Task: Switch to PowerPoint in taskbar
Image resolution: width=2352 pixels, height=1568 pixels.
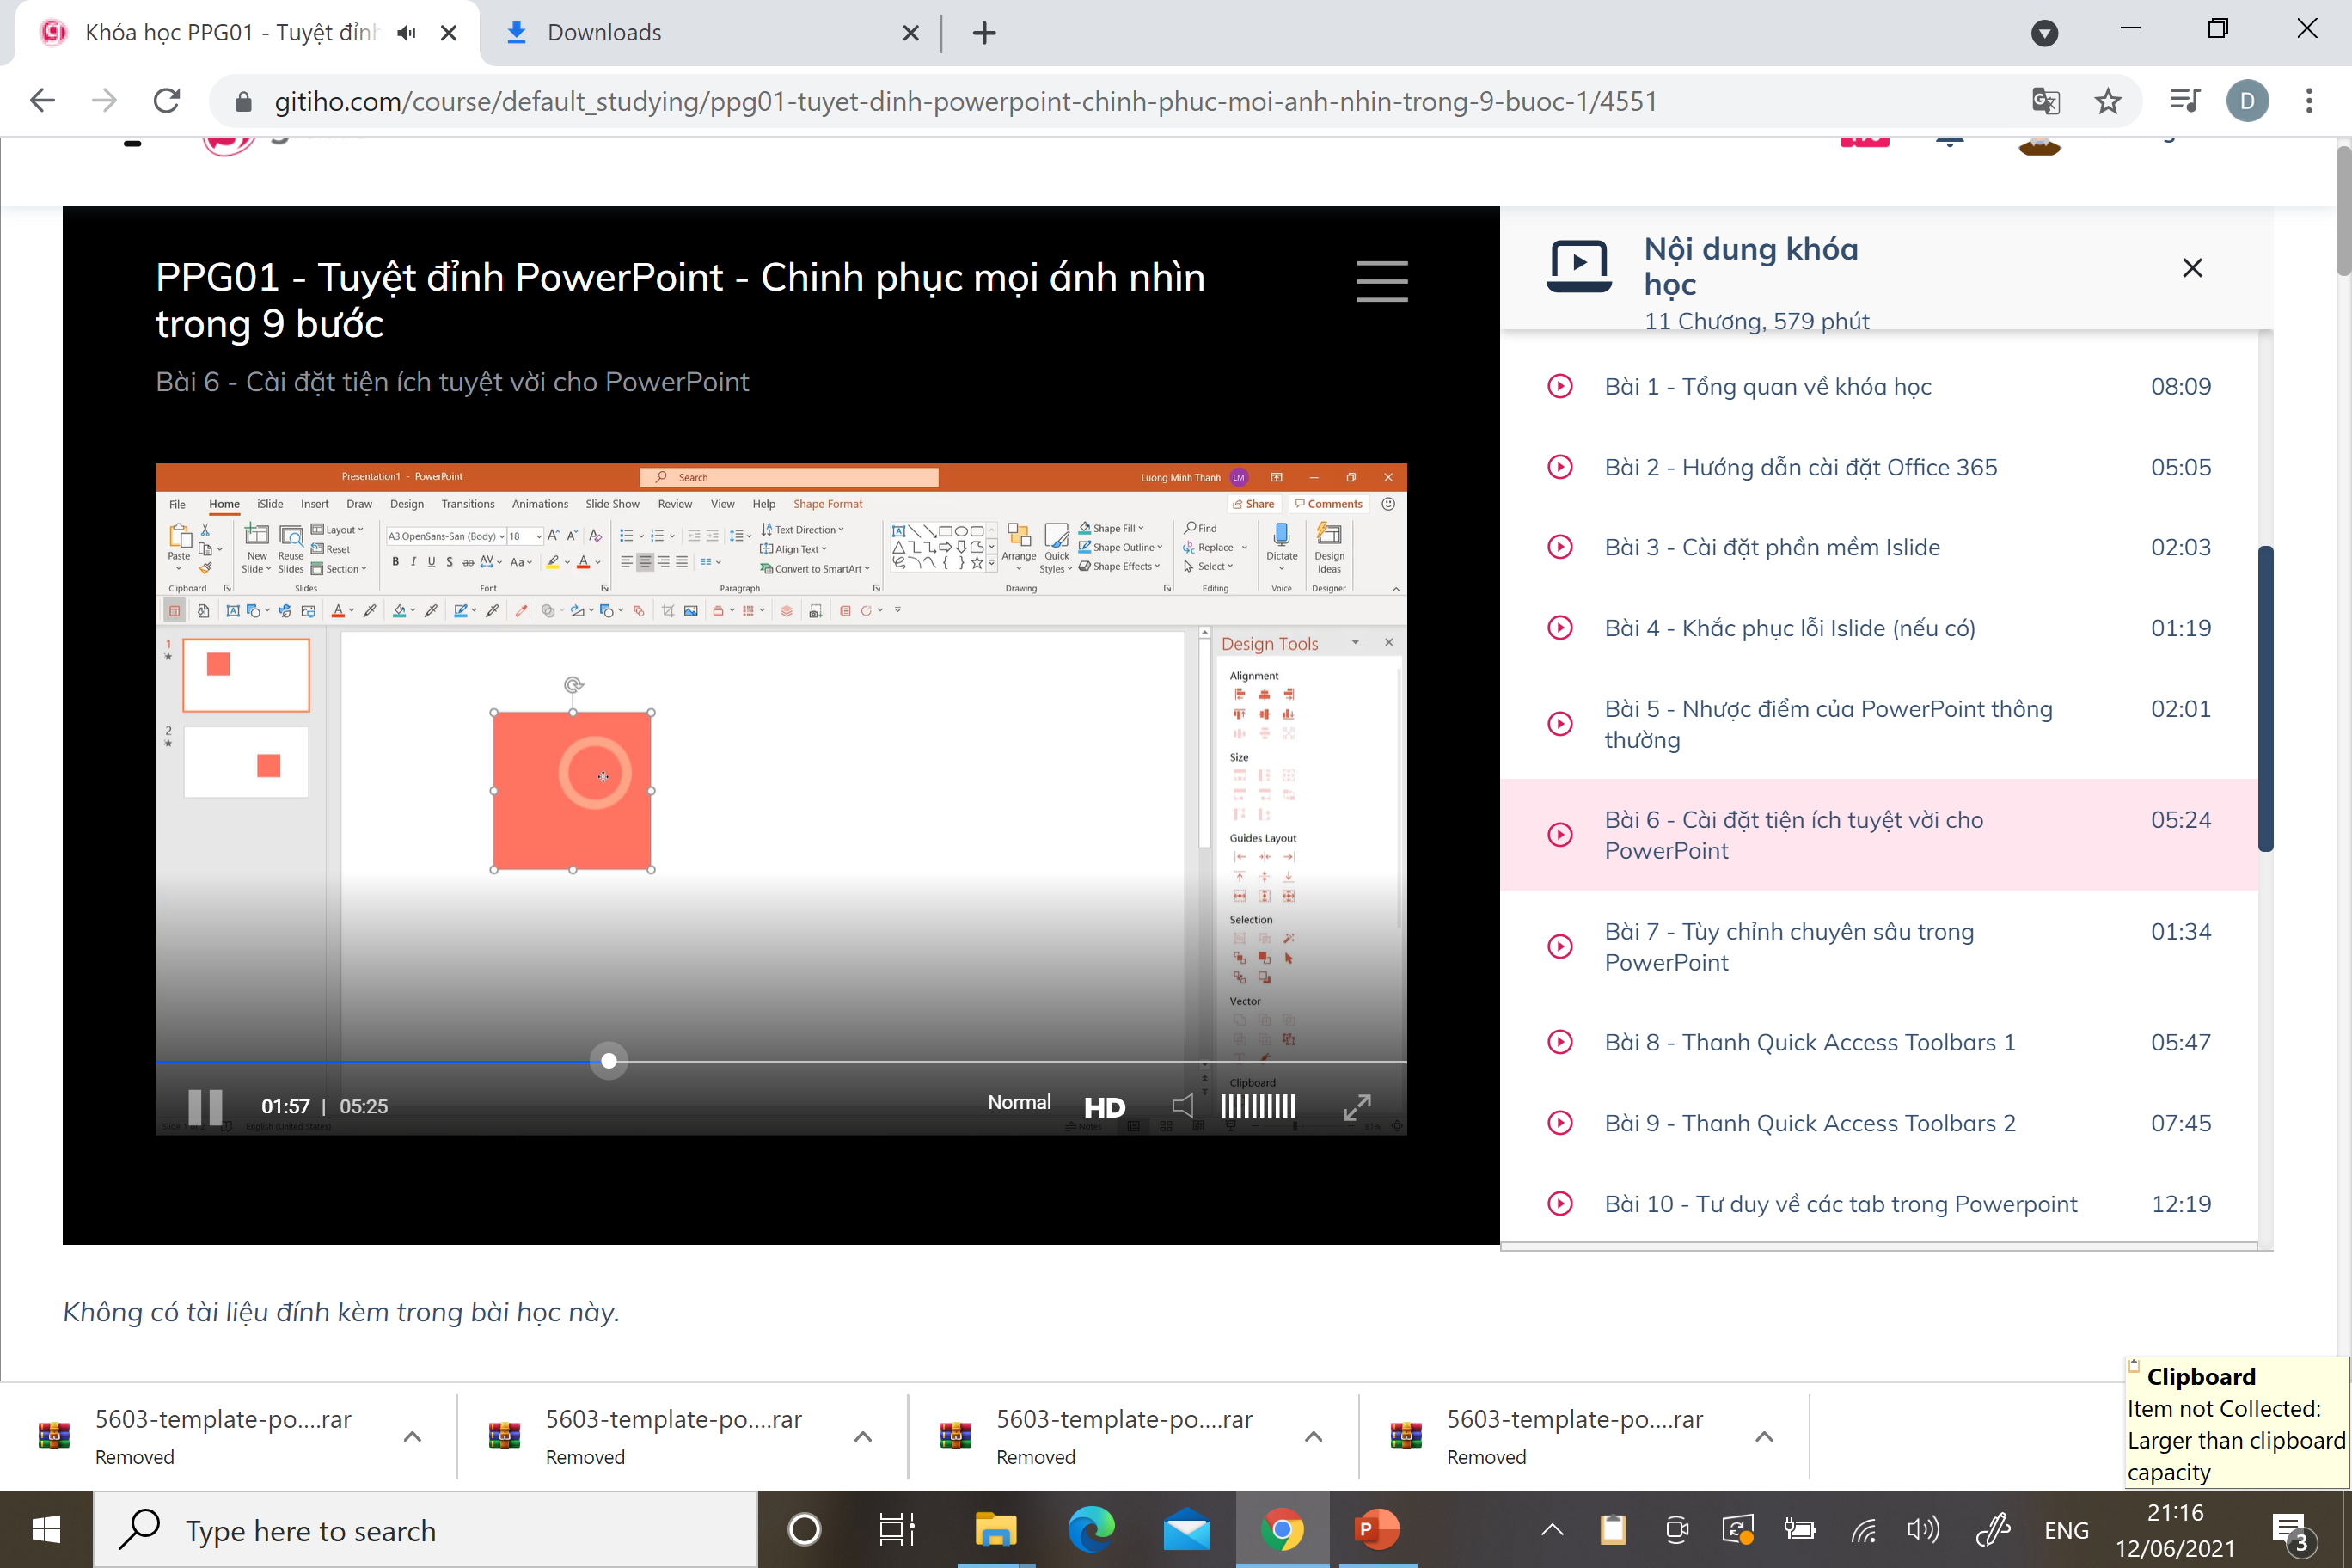Action: point(1377,1530)
